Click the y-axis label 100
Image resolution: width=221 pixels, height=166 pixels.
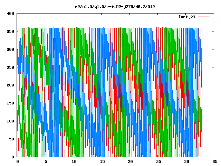pyautogui.click(x=10, y=121)
